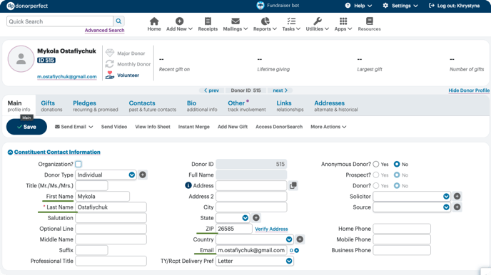491x275 pixels.
Task: Select Yes for Donor
Action: [x=376, y=186]
